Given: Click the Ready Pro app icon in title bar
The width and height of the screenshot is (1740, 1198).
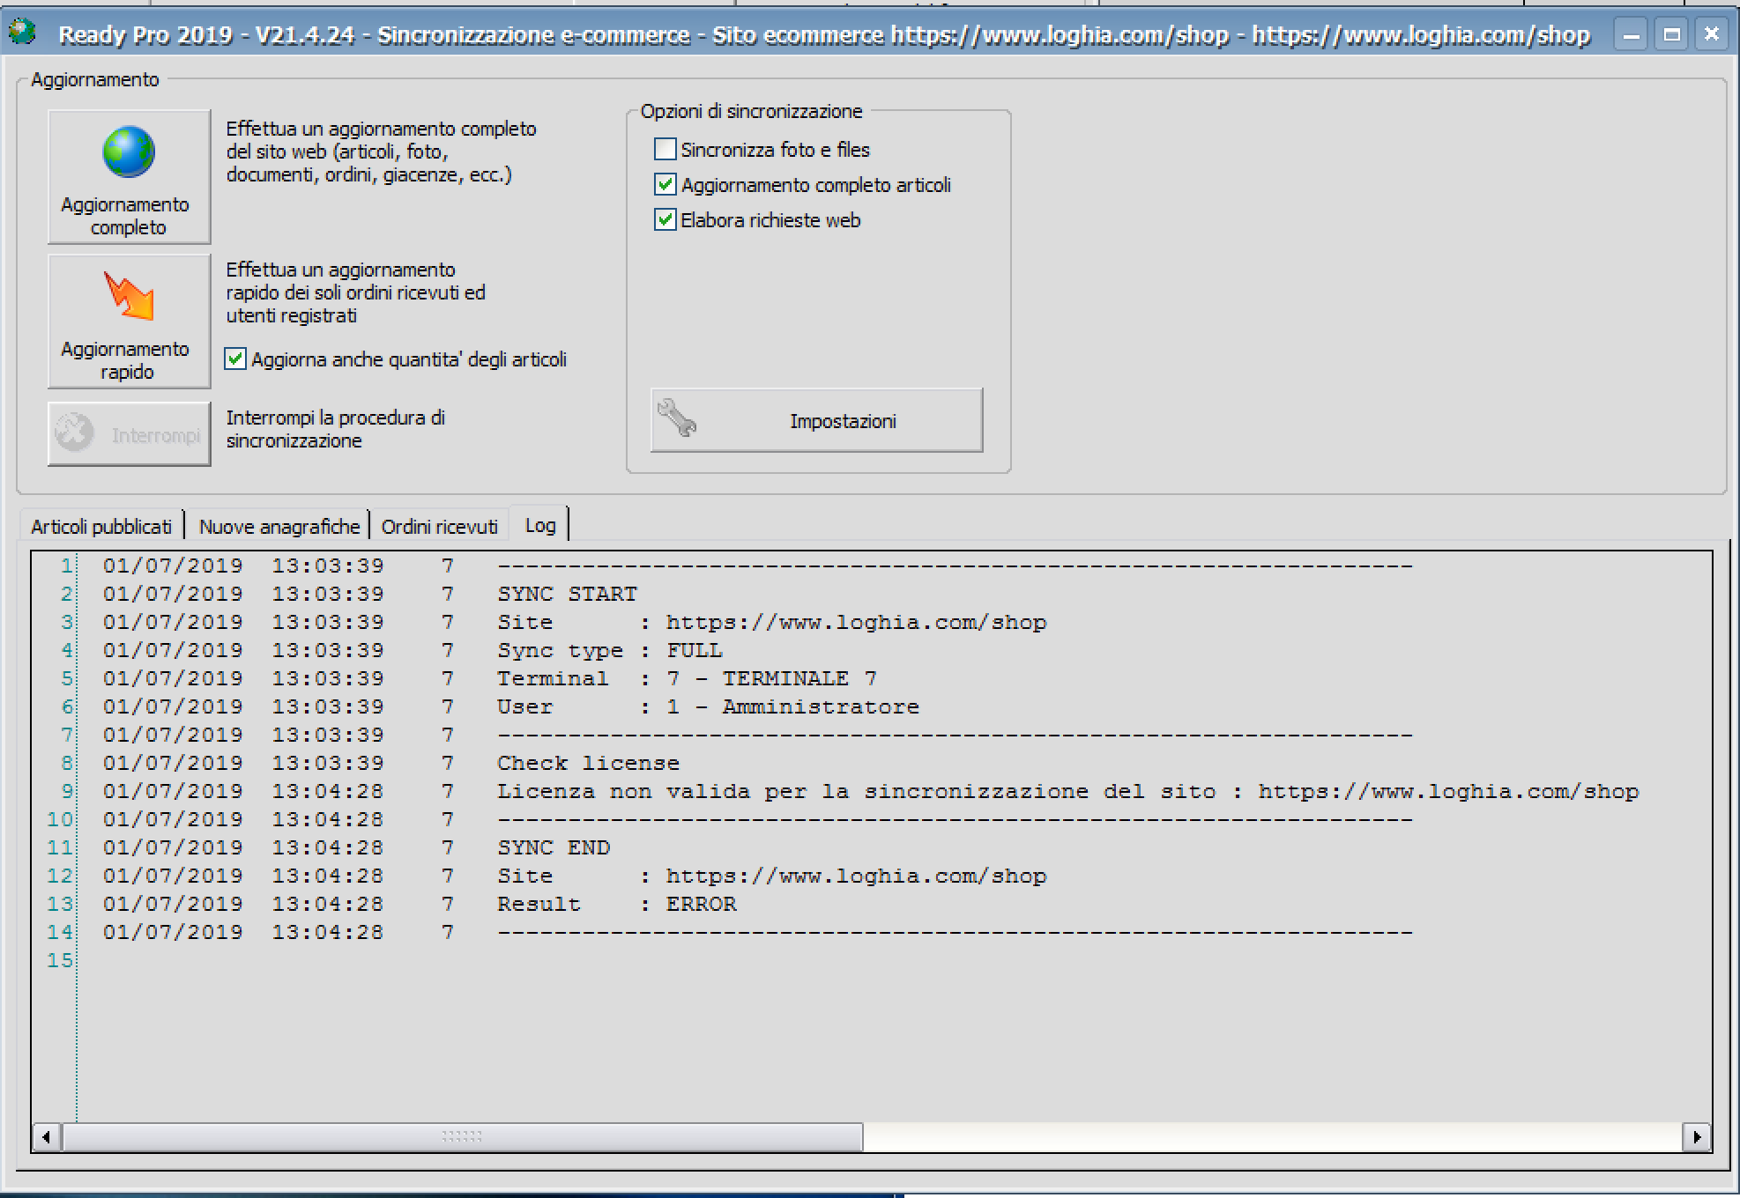Looking at the screenshot, I should pyautogui.click(x=22, y=33).
